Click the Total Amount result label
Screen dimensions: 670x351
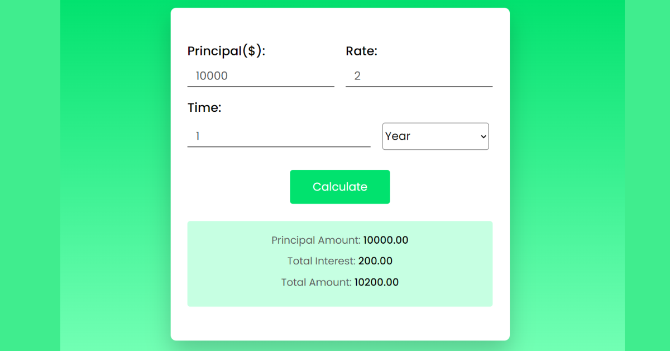[x=317, y=282]
